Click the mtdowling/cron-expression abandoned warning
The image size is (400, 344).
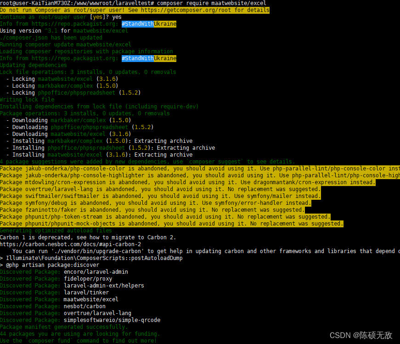(x=188, y=182)
